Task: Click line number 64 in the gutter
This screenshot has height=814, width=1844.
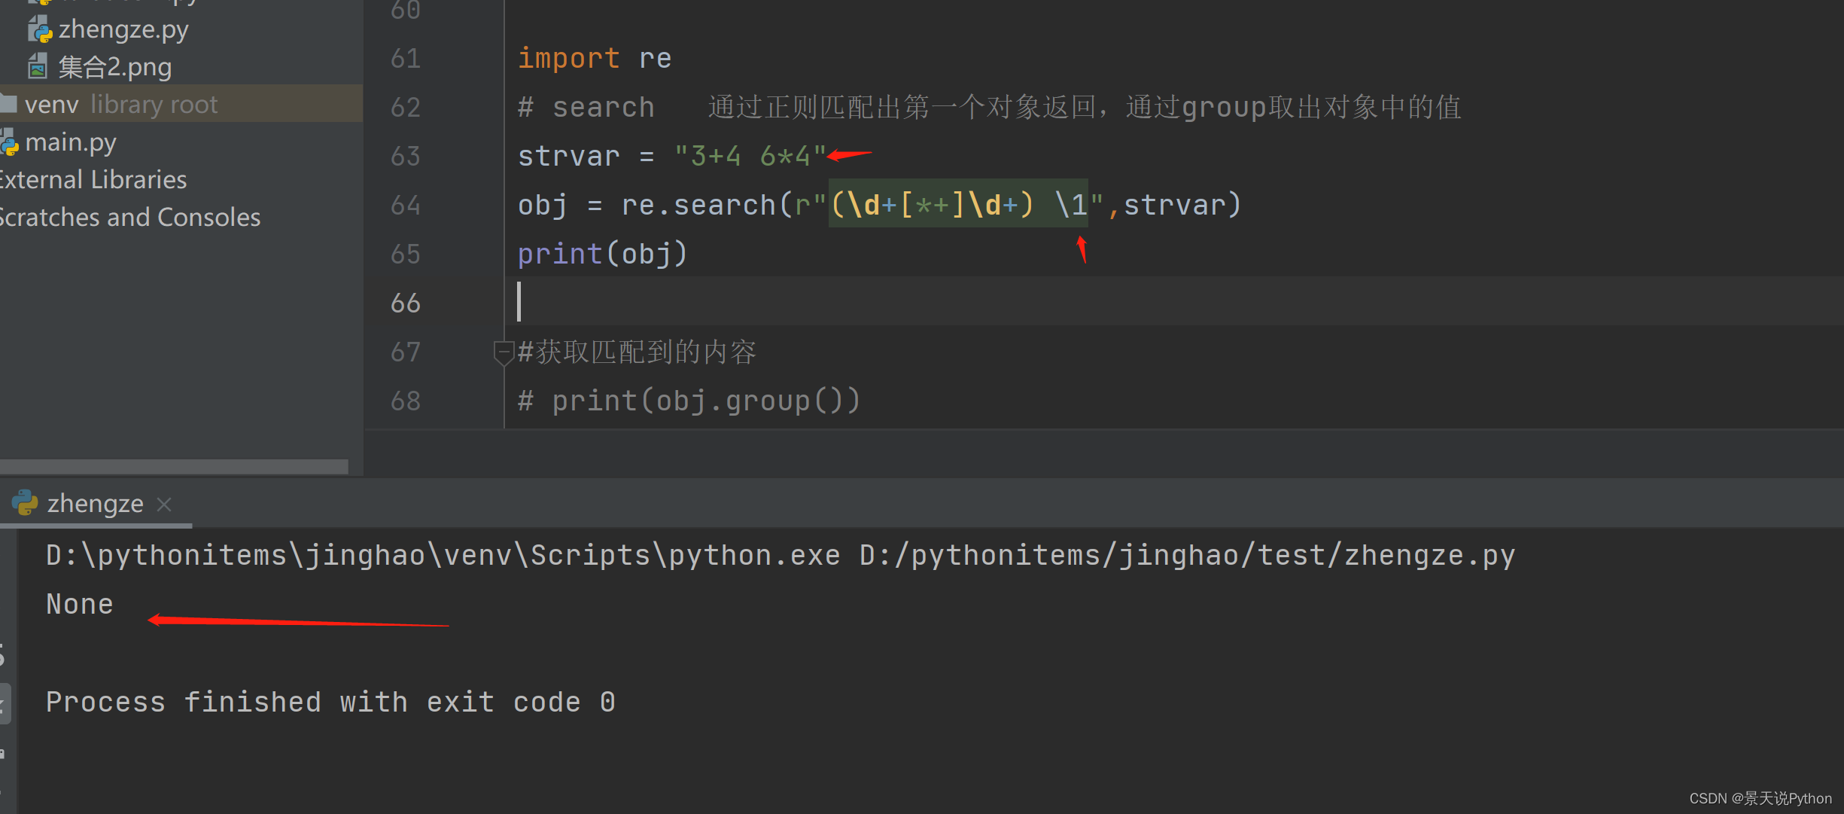Action: coord(405,205)
